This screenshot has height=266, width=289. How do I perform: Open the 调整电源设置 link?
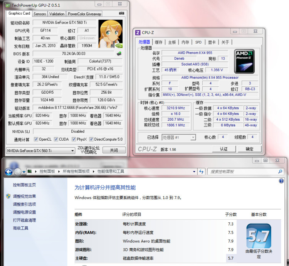pos(24,212)
